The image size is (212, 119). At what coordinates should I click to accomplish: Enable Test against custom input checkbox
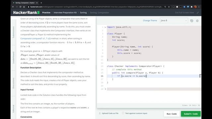123,113
